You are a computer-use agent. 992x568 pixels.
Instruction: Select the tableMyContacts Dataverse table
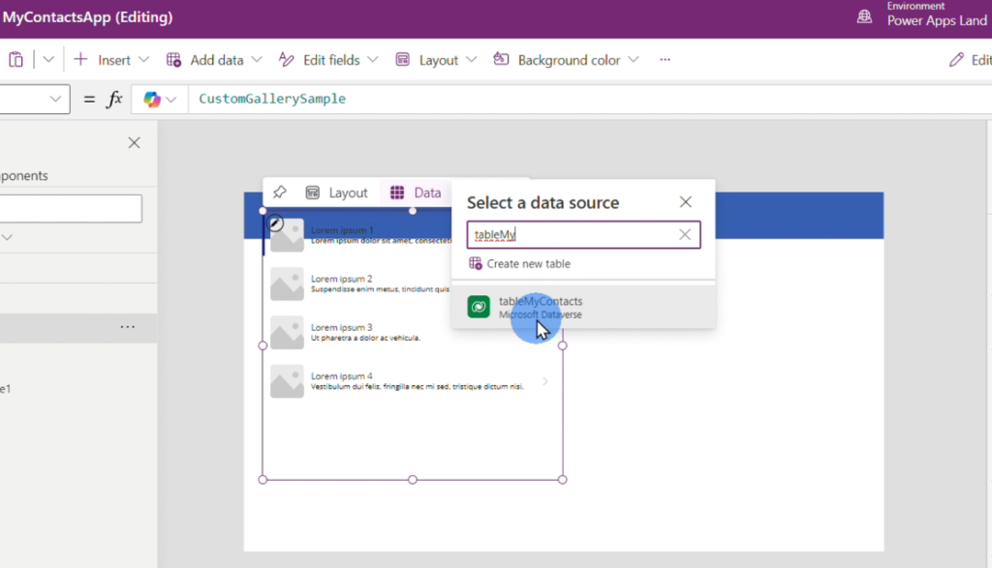click(583, 307)
